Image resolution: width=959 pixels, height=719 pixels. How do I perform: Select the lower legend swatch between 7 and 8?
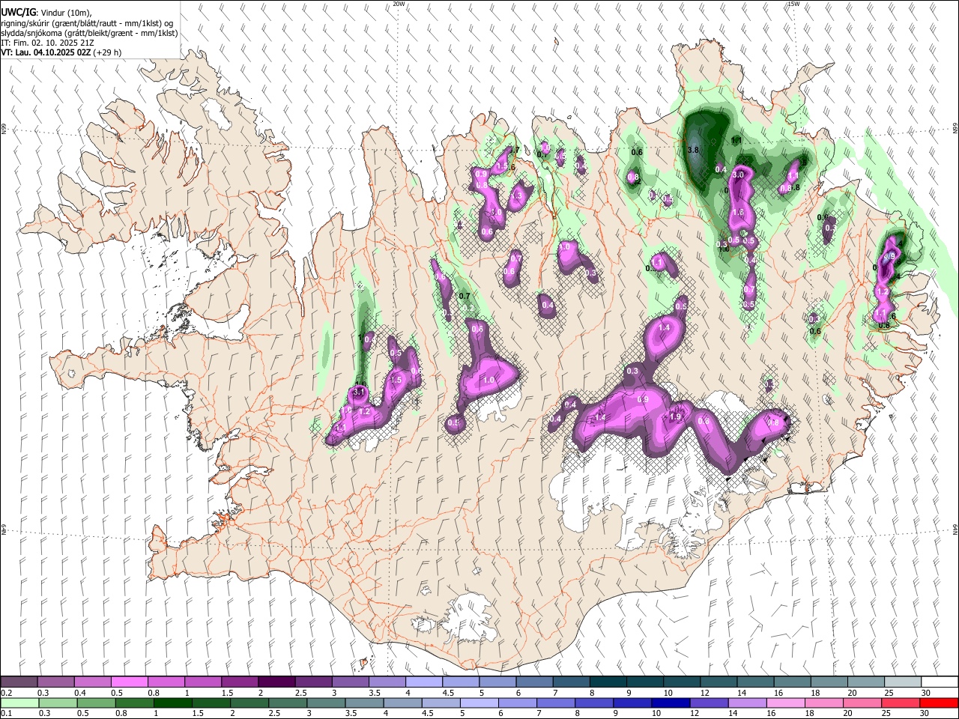[555, 703]
